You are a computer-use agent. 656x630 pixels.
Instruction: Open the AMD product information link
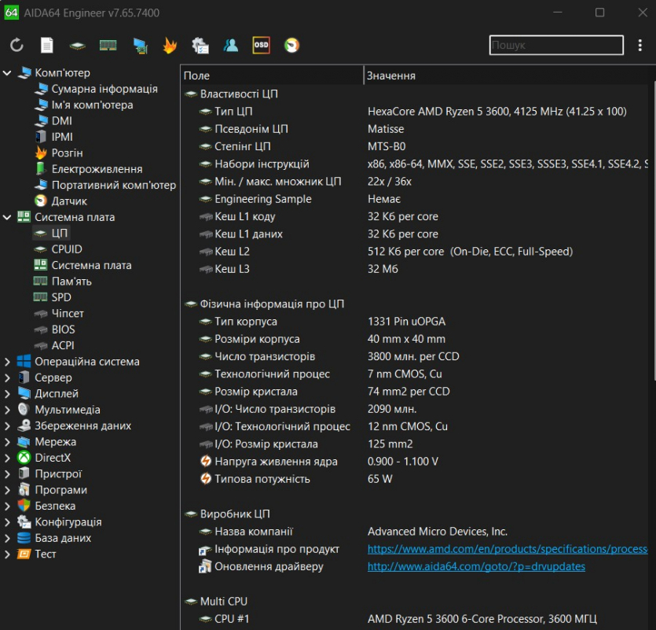[x=507, y=549]
